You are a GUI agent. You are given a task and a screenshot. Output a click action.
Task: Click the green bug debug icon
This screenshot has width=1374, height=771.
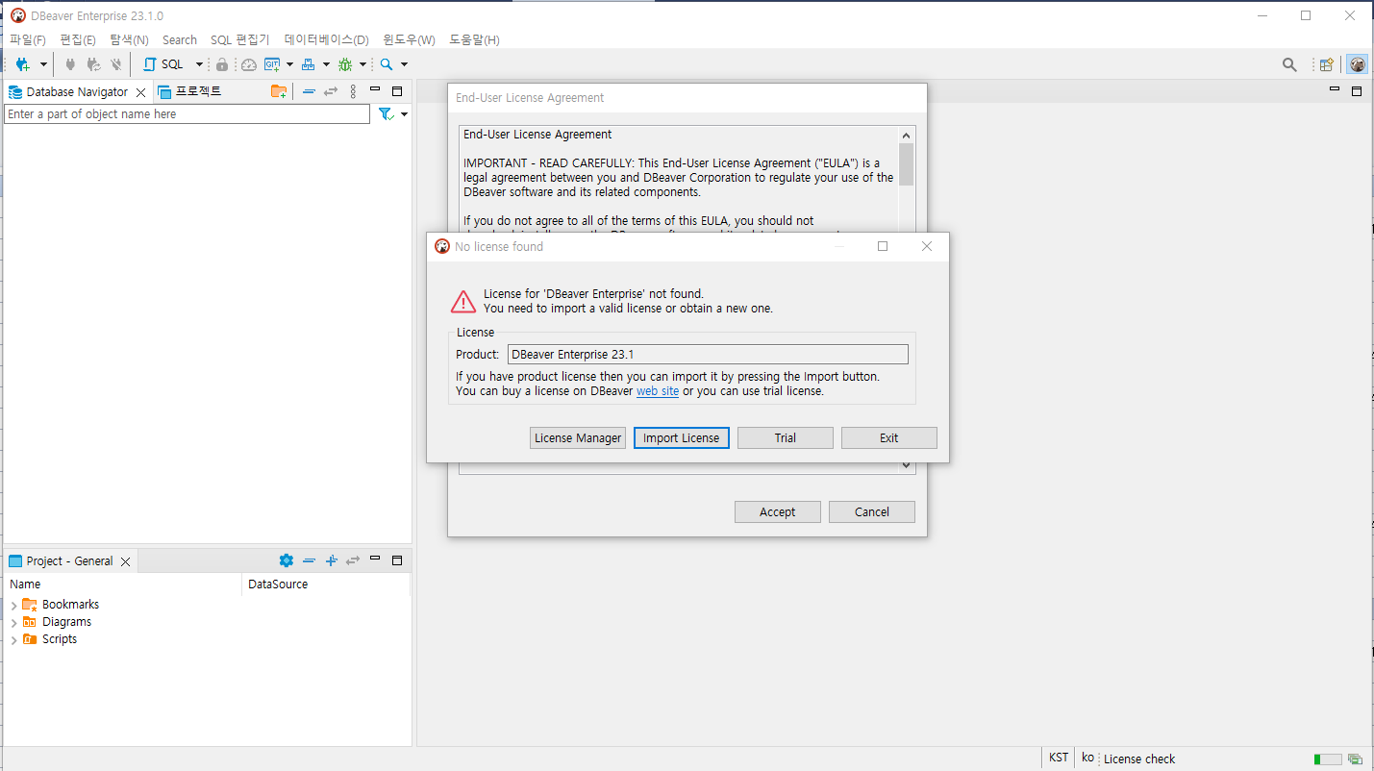[x=345, y=64]
